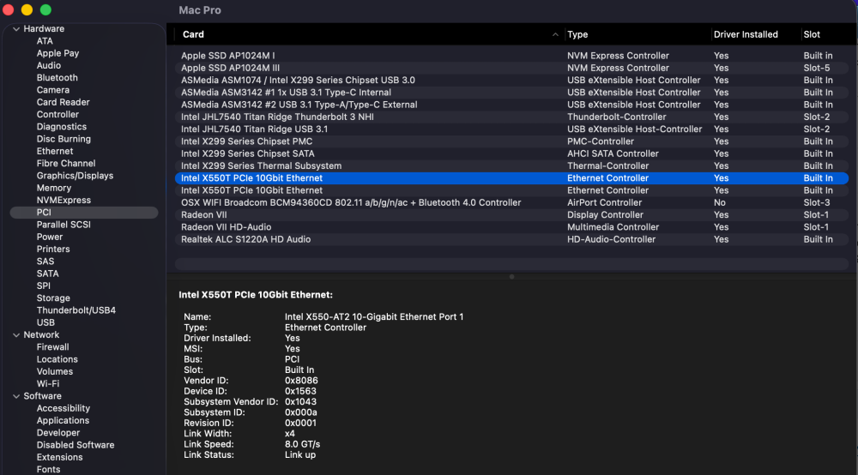Select SAS in the sidebar
Screen dimensions: 858x475
45,262
